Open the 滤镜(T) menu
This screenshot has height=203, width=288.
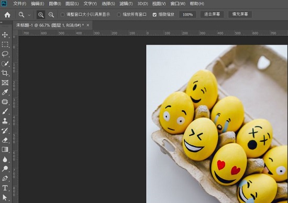126,4
